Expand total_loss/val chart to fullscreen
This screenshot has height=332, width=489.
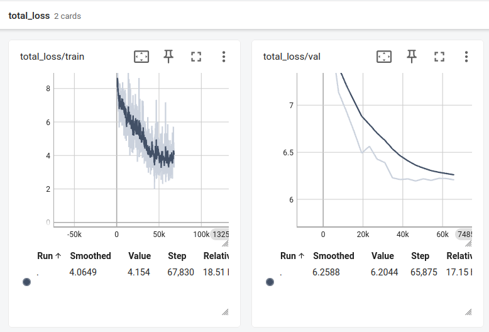439,57
